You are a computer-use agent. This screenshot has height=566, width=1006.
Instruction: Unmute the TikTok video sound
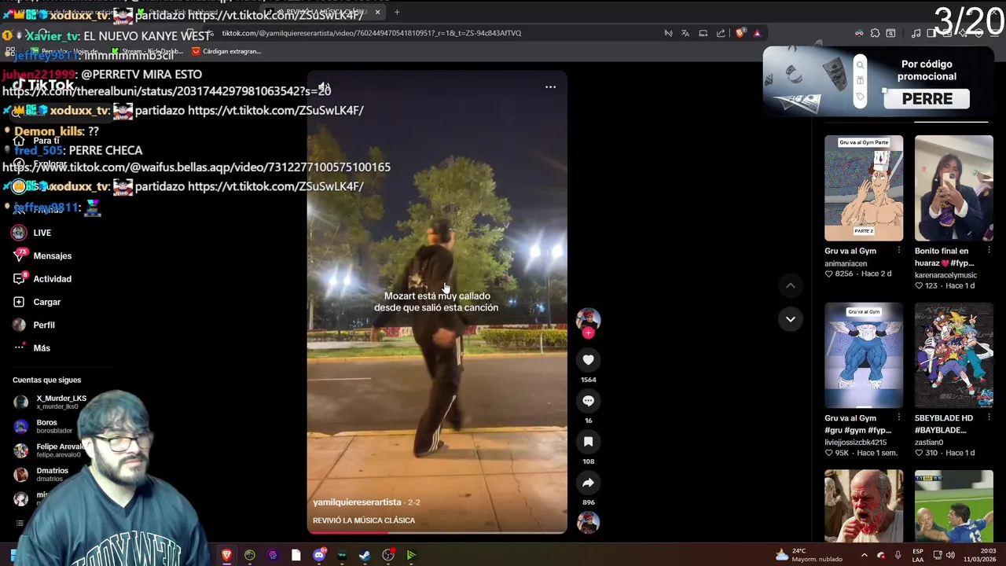coord(324,87)
